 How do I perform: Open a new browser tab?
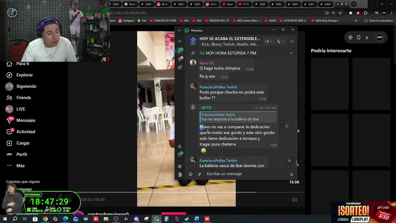coord(354,4)
